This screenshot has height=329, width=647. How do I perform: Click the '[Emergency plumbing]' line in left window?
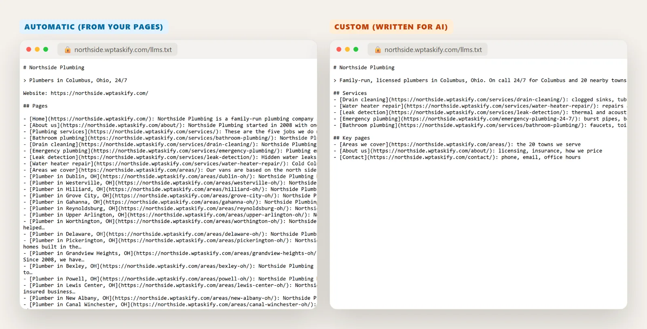170,151
